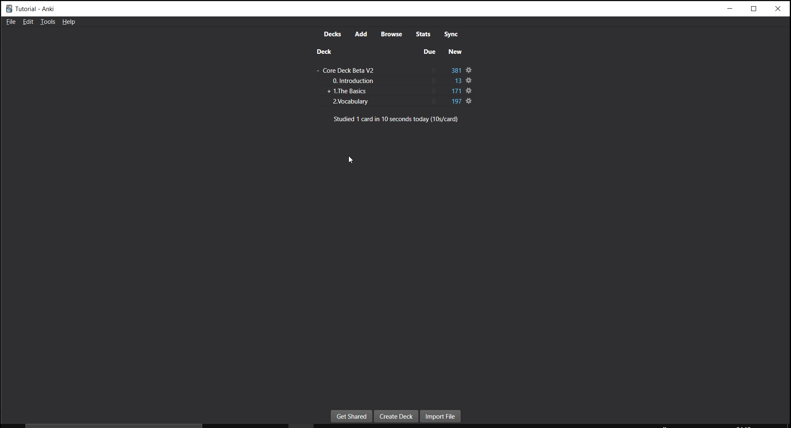Image resolution: width=791 pixels, height=428 pixels.
Task: Open the Edit menu
Action: coord(28,22)
